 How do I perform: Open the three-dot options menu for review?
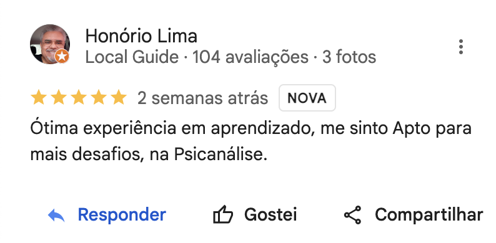click(461, 47)
